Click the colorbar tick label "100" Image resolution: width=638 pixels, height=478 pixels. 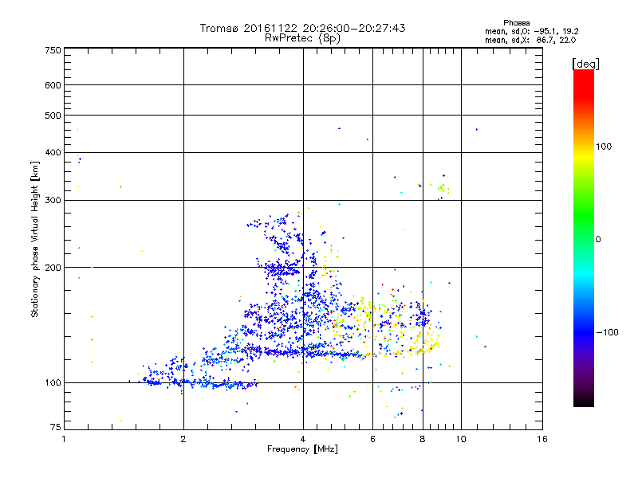(604, 147)
